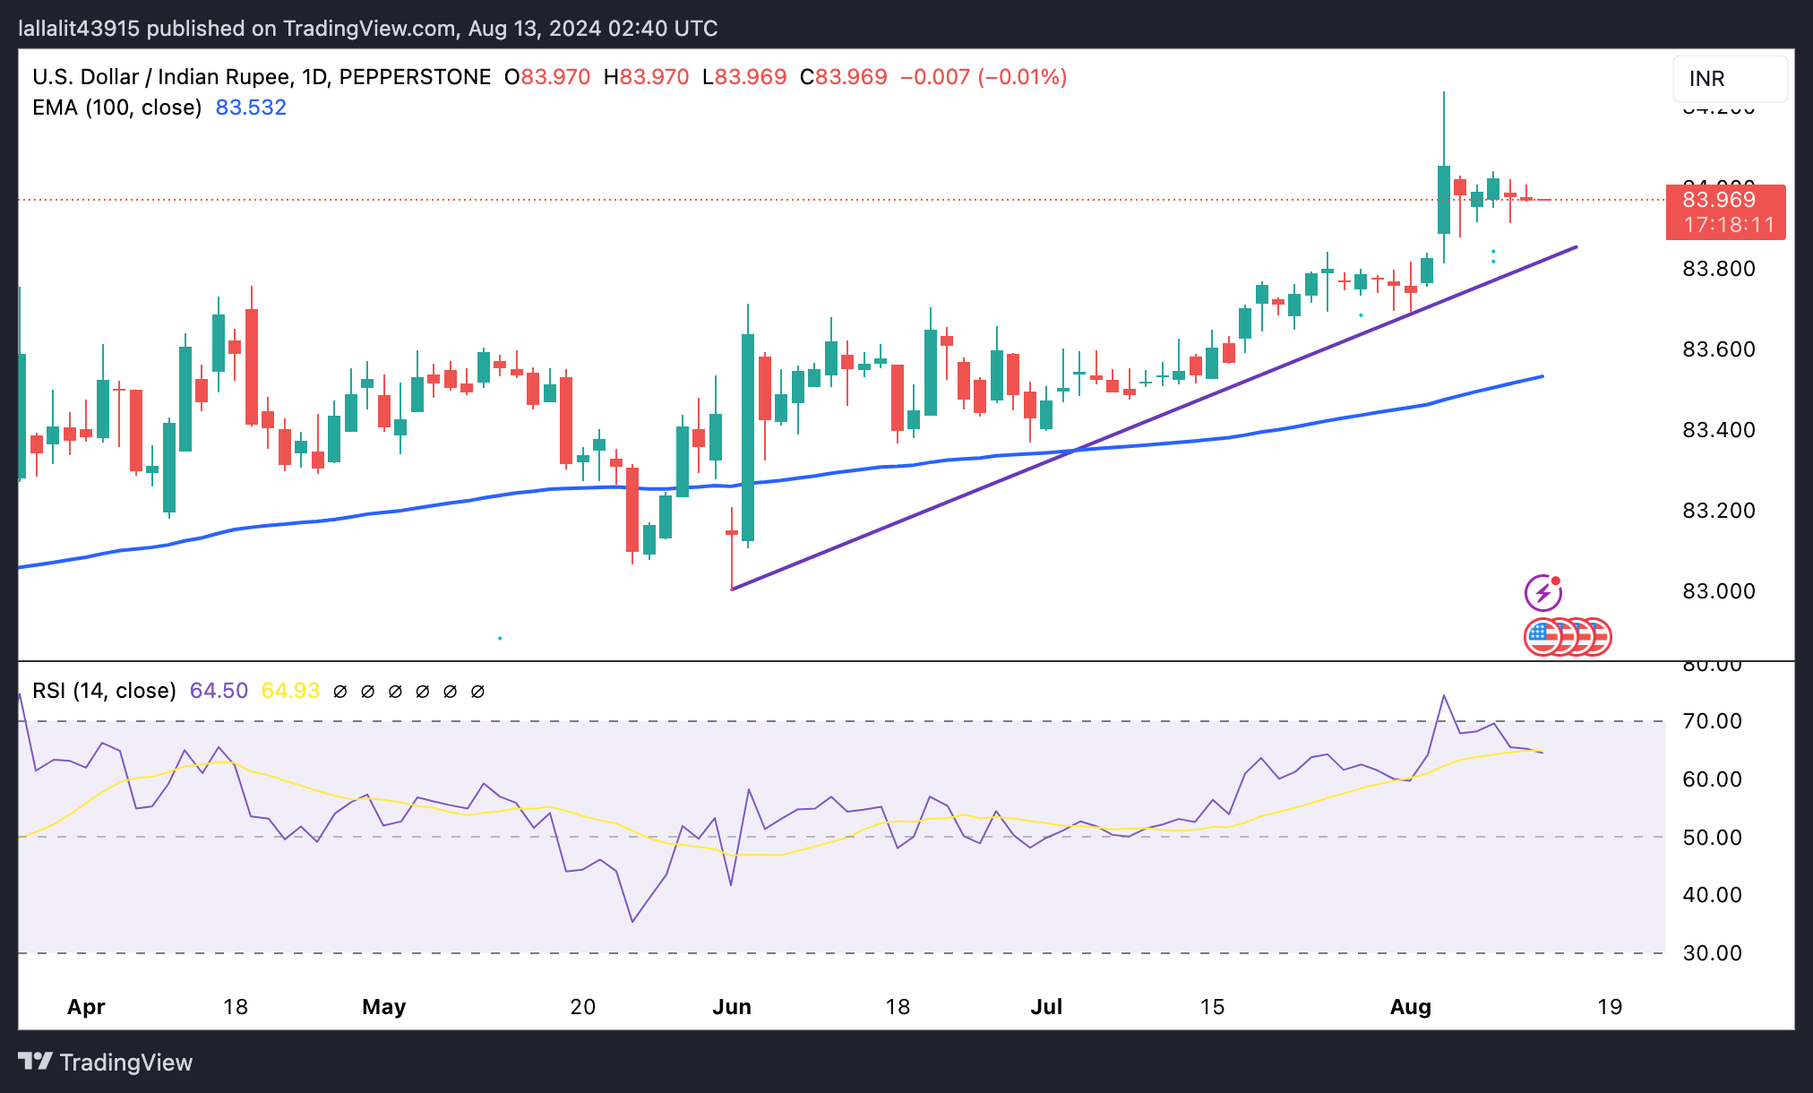
Task: Click the TradingView.com published-by header text
Action: (367, 29)
